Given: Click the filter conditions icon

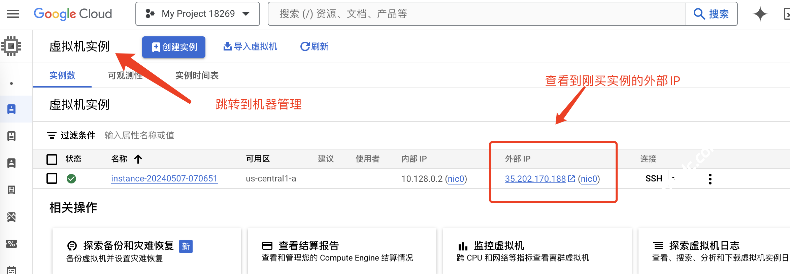Looking at the screenshot, I should point(52,135).
